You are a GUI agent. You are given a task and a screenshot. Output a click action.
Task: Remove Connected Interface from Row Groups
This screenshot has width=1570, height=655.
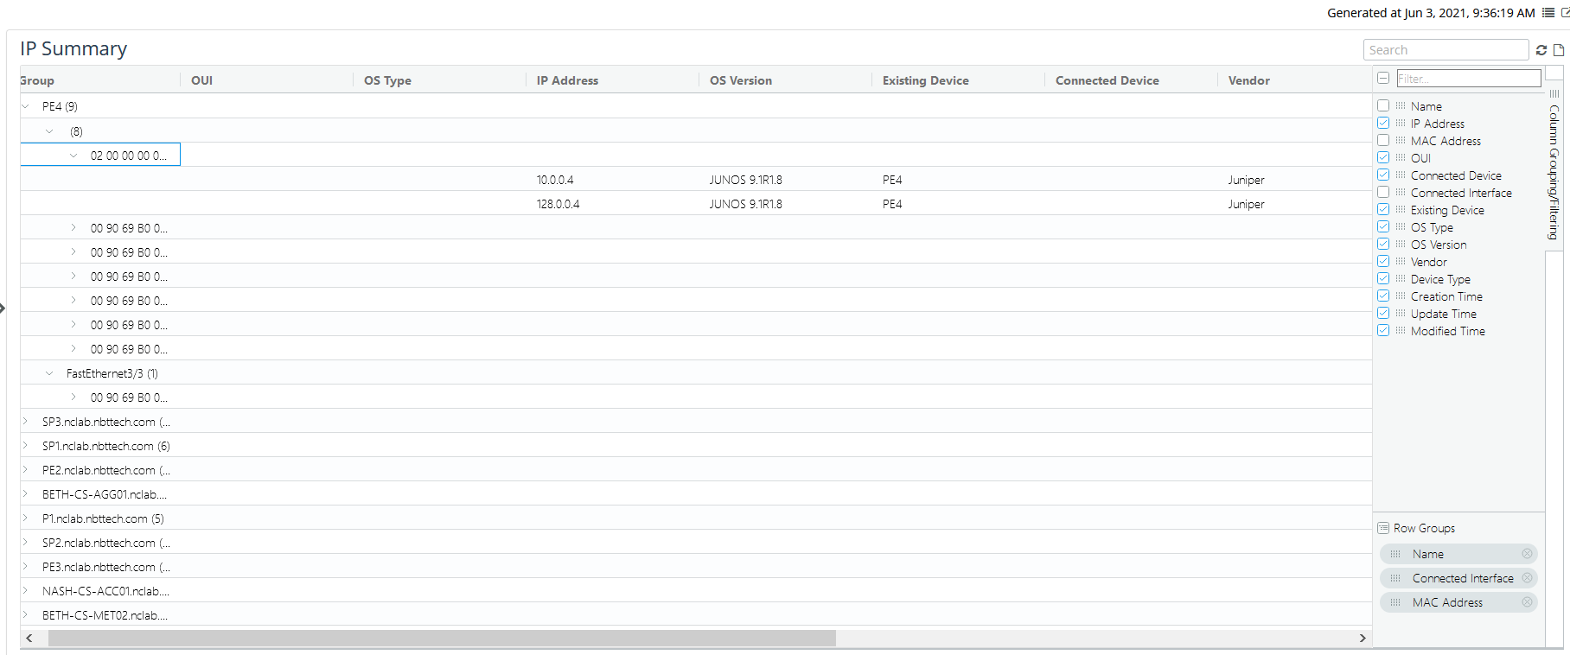1527,578
